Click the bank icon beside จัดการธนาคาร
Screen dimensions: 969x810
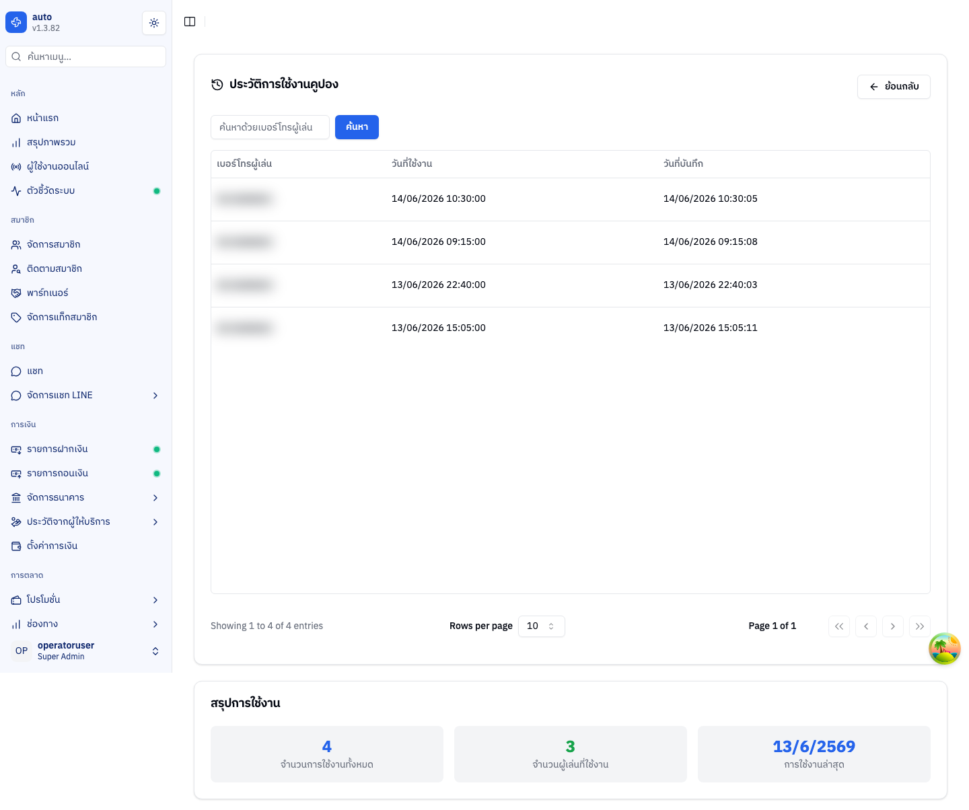pos(16,498)
